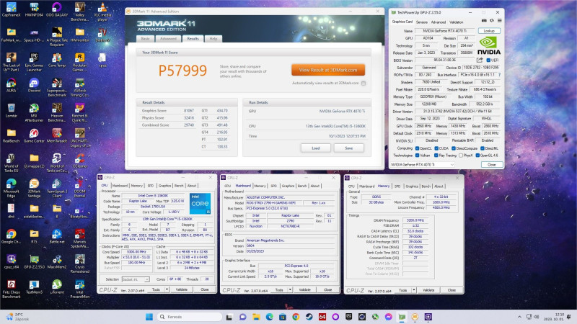Open File Explorer from the taskbar

click(256, 317)
